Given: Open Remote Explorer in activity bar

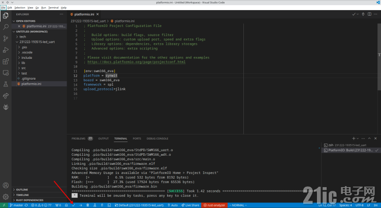Looking at the screenshot, I should coord(6,73).
